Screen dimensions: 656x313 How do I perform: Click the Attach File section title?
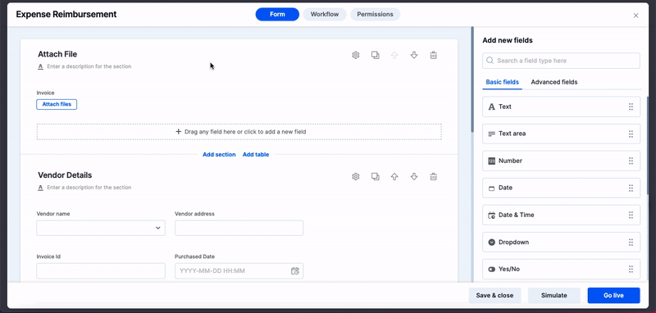click(57, 54)
